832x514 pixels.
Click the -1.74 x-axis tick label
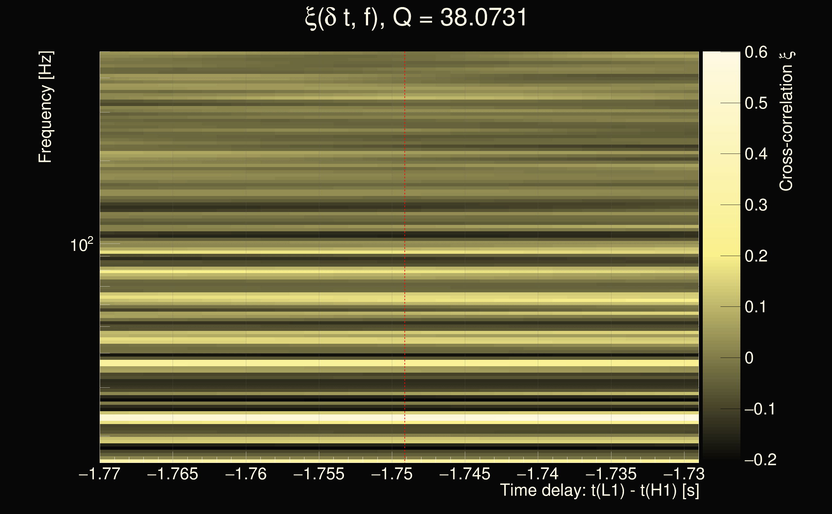tap(538, 474)
